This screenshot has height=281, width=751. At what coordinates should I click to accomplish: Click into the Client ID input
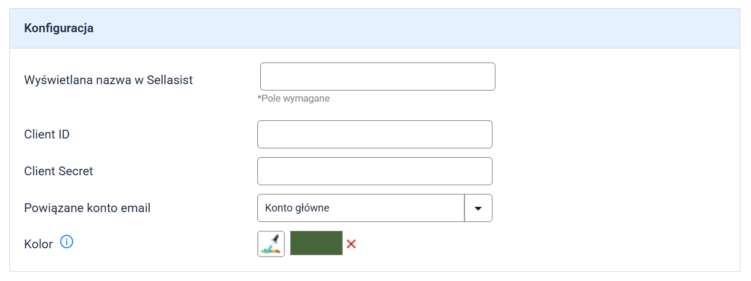tap(374, 134)
